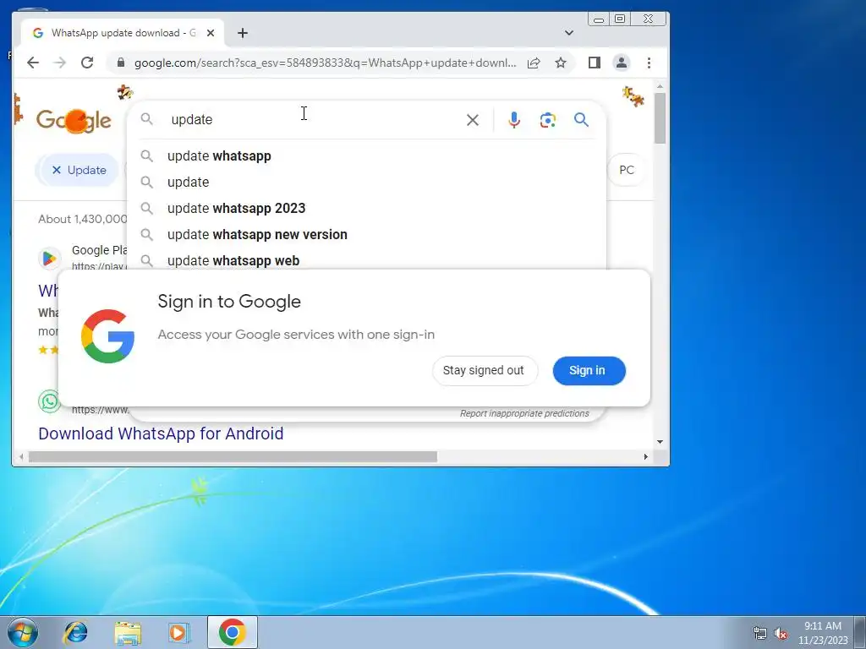866x649 pixels.
Task: Open Windows Media Player from taskbar
Action: 179,632
